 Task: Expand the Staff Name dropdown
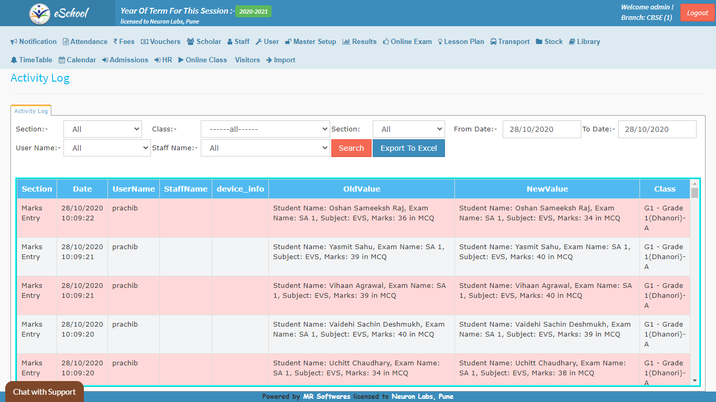click(265, 148)
